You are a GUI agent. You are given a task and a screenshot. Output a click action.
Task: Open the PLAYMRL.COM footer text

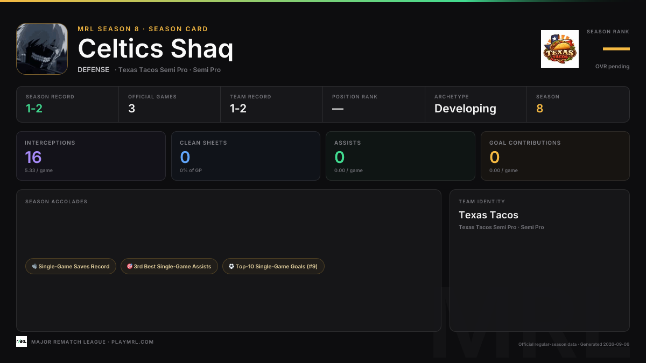132,342
